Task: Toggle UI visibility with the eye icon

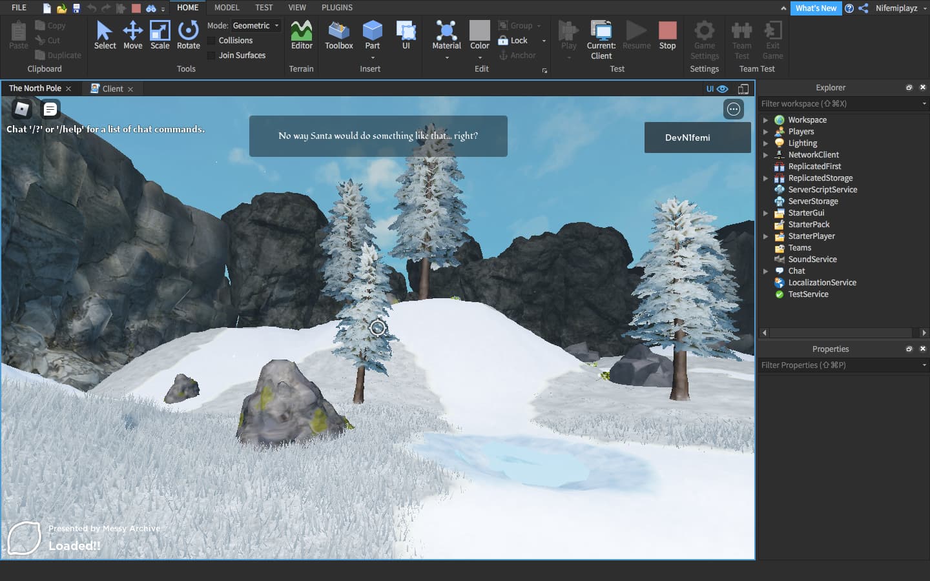Action: click(722, 88)
